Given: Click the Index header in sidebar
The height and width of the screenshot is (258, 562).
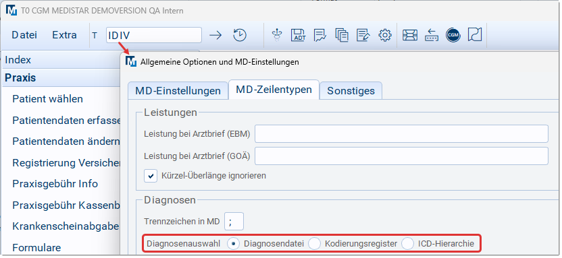Looking at the screenshot, I should pos(61,60).
